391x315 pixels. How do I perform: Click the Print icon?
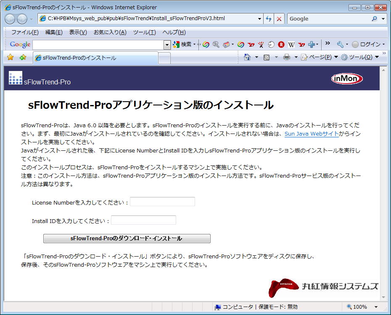pyautogui.click(x=286, y=57)
